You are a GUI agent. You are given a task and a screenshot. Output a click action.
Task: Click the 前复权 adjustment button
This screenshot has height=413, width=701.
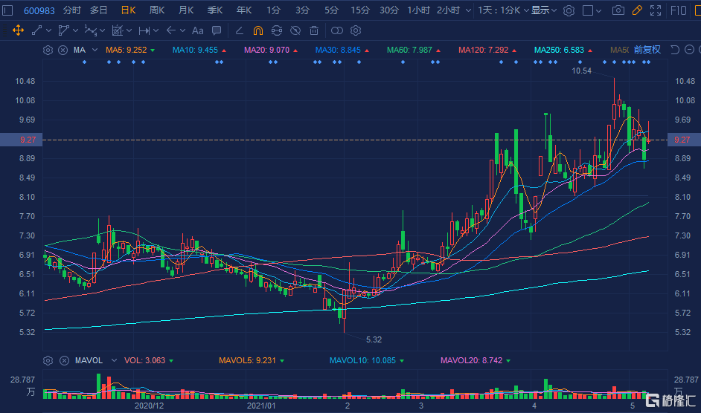[647, 50]
